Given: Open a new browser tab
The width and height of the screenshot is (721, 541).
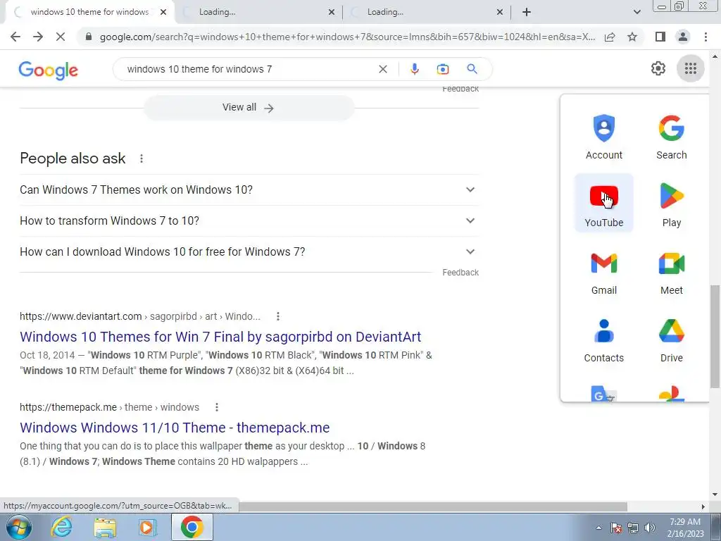Looking at the screenshot, I should click(x=527, y=12).
